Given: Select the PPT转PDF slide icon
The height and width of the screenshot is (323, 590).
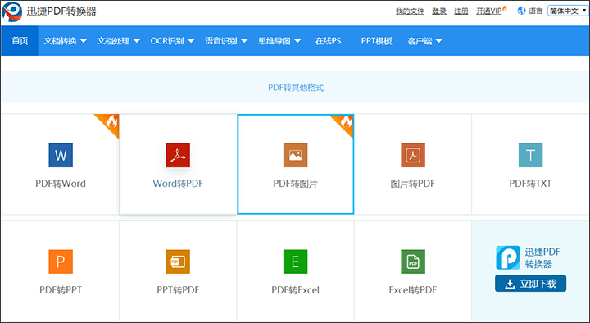Looking at the screenshot, I should point(178,262).
